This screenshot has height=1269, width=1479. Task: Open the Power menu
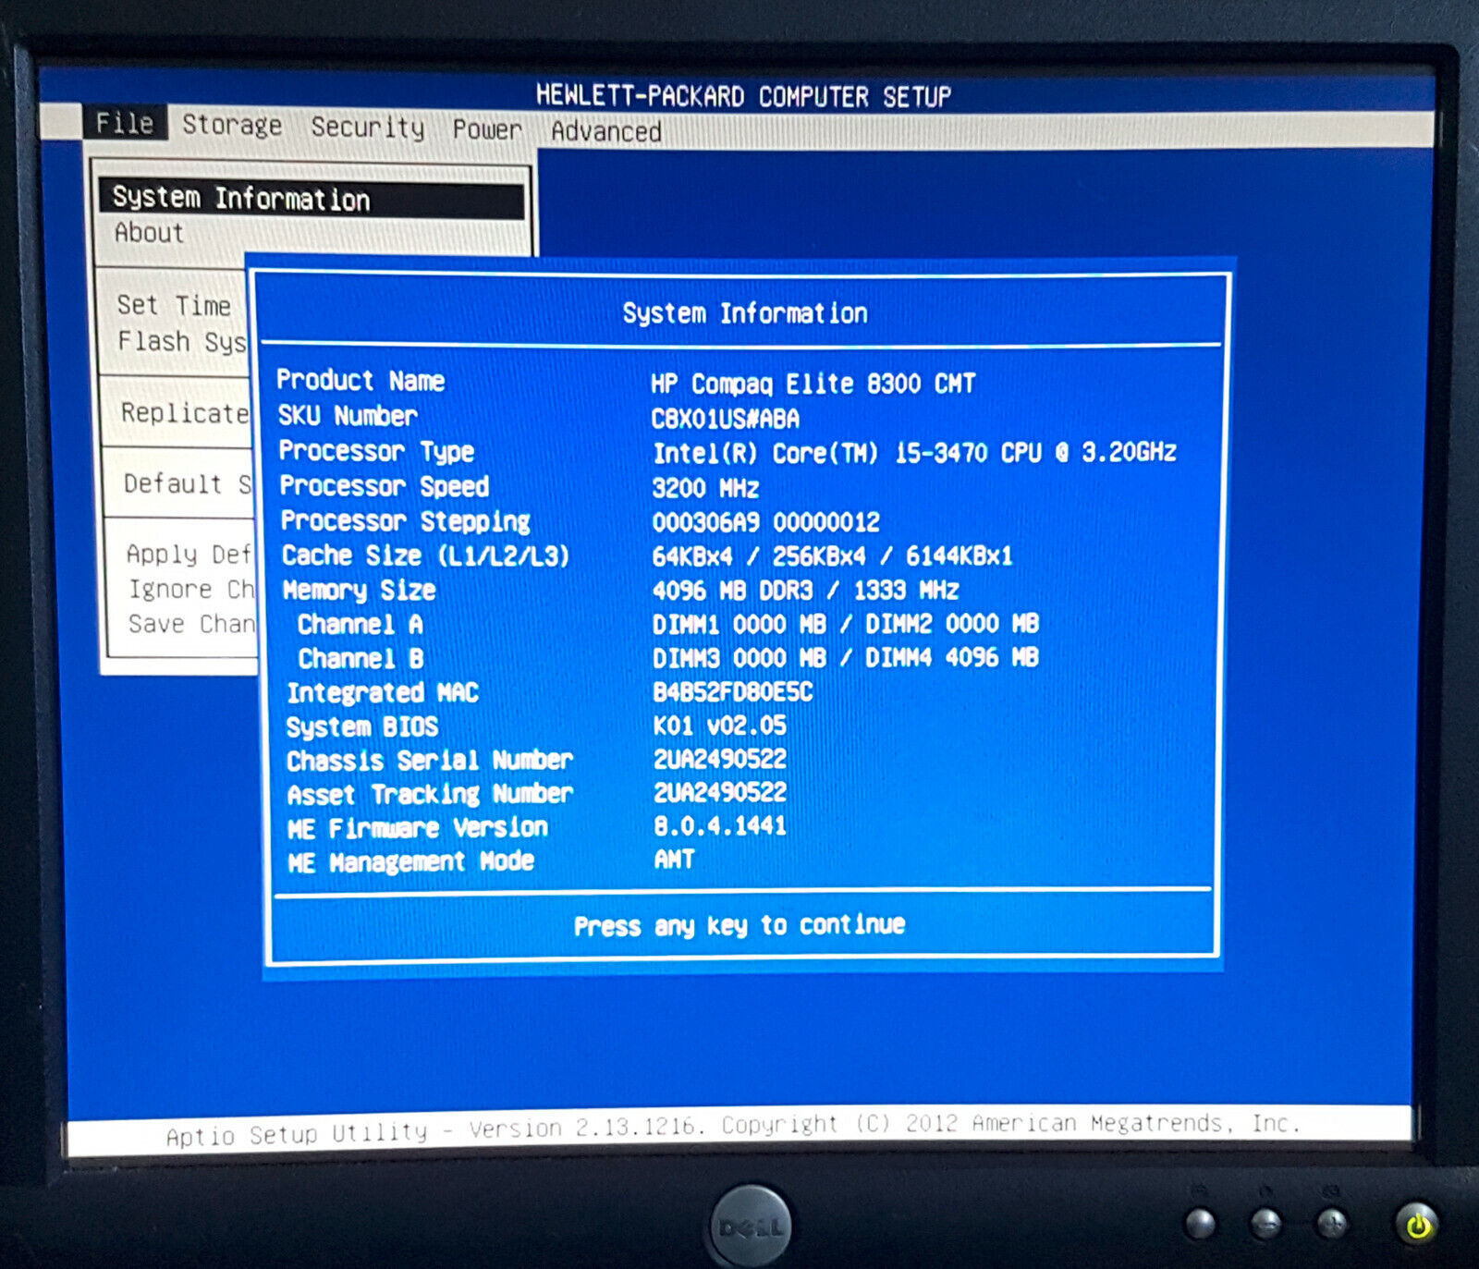point(487,129)
